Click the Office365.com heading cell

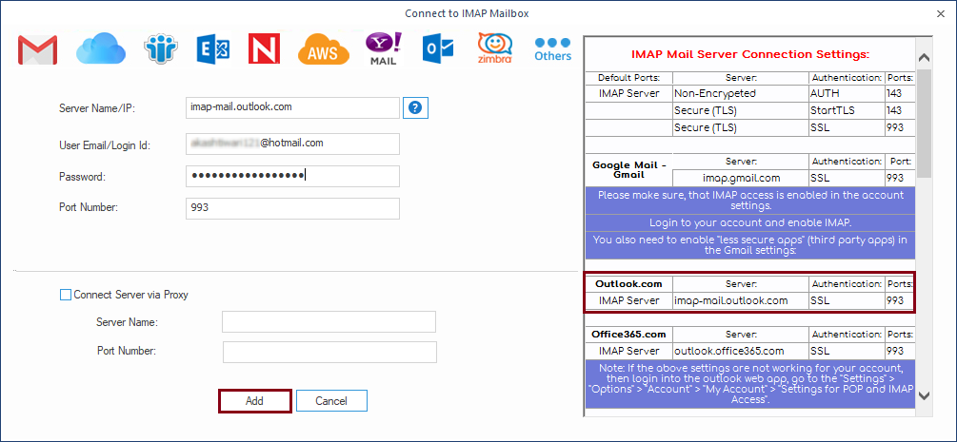tap(628, 335)
